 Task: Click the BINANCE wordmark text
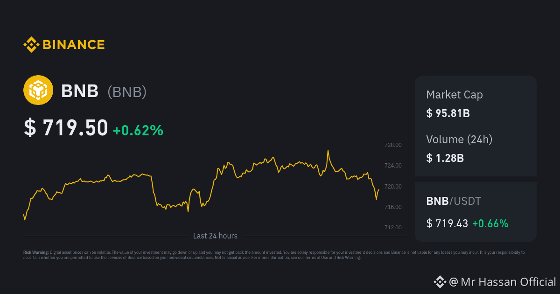tap(74, 45)
